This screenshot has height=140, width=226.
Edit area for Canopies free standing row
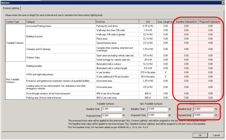[x=165, y=49]
